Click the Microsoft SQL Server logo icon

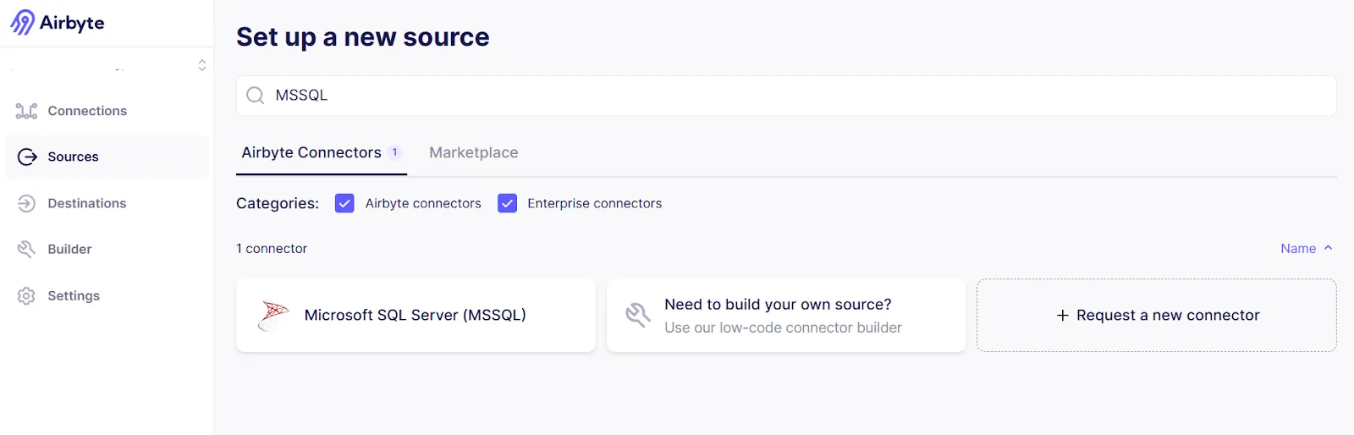coord(273,315)
